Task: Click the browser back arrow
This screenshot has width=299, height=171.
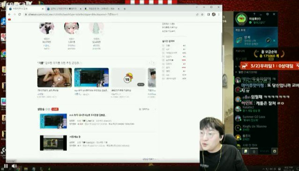Action: pyautogui.click(x=9, y=15)
